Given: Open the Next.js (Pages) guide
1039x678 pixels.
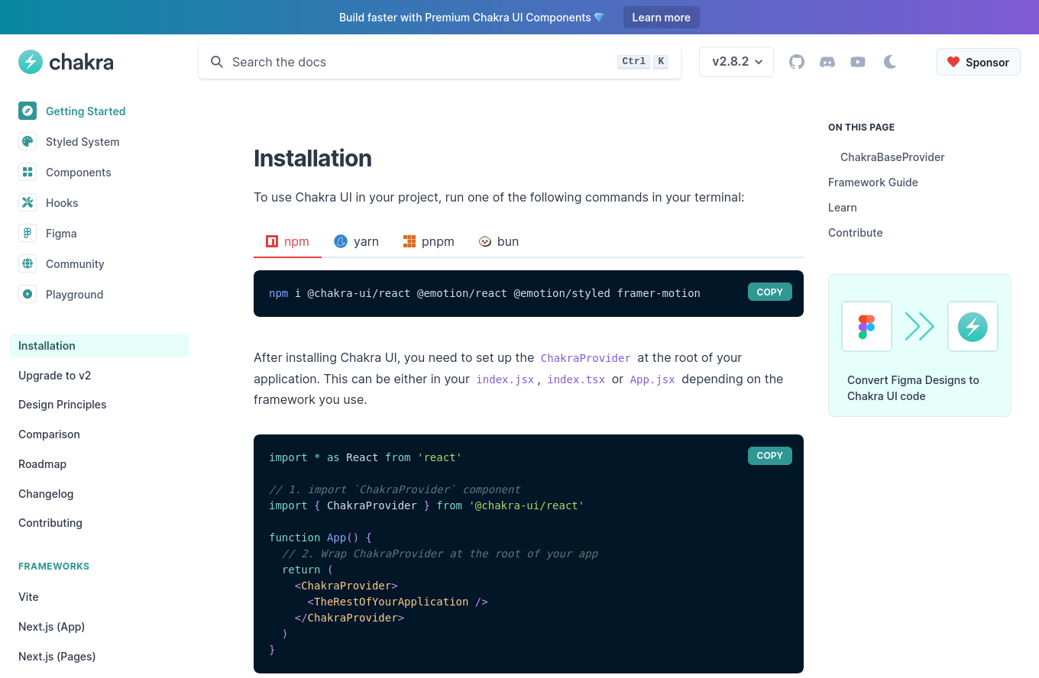Looking at the screenshot, I should tap(57, 657).
